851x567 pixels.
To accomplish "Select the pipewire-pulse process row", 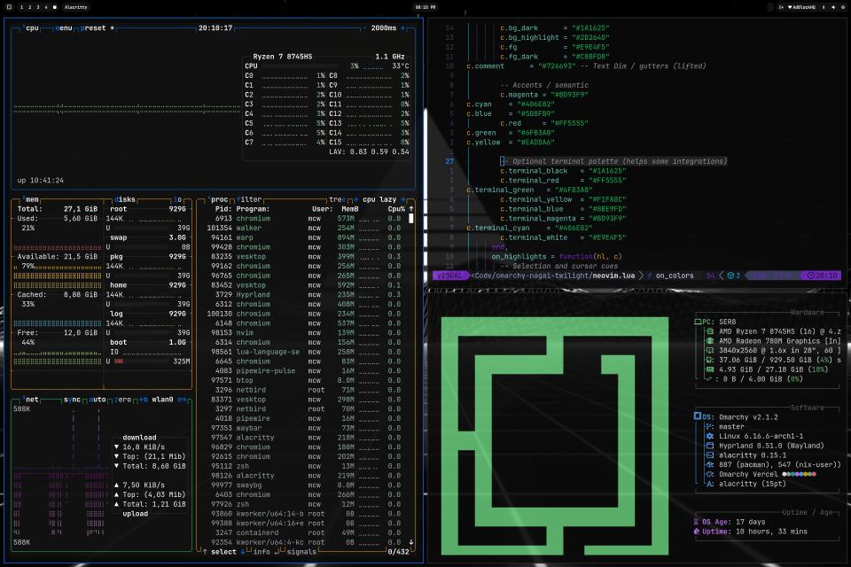I will click(x=304, y=370).
